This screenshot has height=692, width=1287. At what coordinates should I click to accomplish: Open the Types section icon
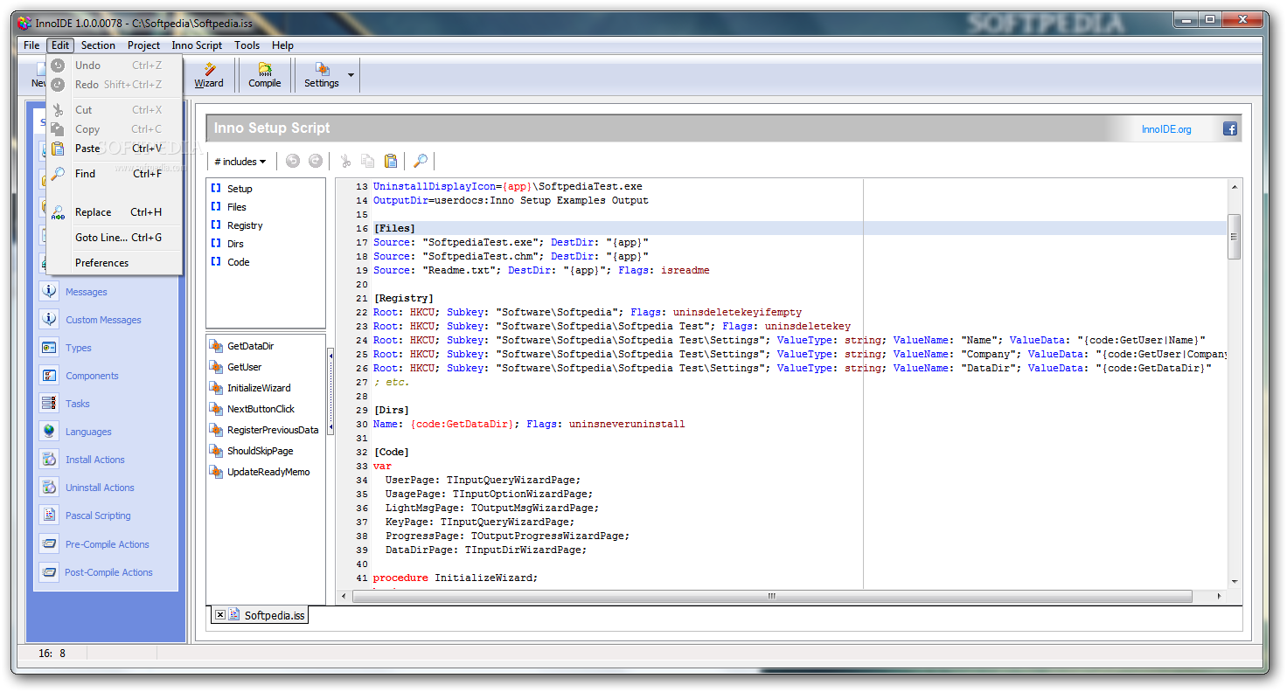(x=50, y=348)
